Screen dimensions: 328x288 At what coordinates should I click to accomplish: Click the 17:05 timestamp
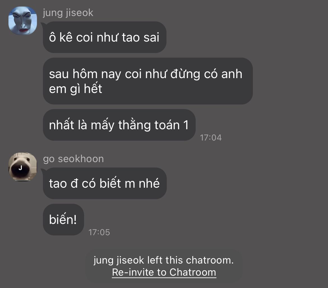99,232
